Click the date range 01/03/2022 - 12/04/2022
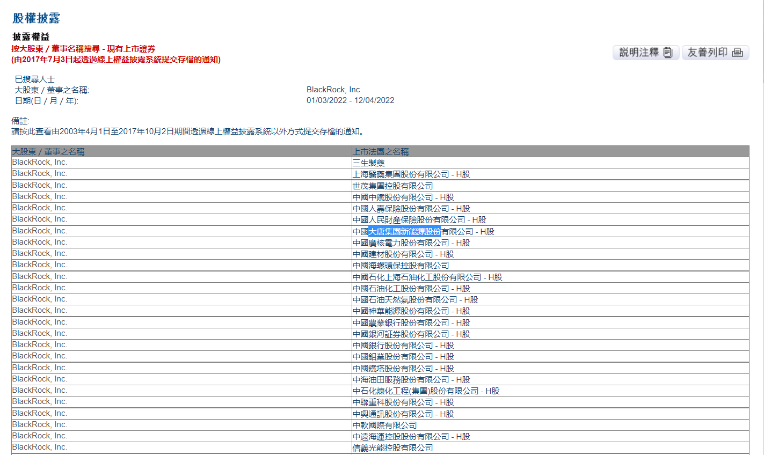This screenshot has height=455, width=764. click(x=351, y=100)
